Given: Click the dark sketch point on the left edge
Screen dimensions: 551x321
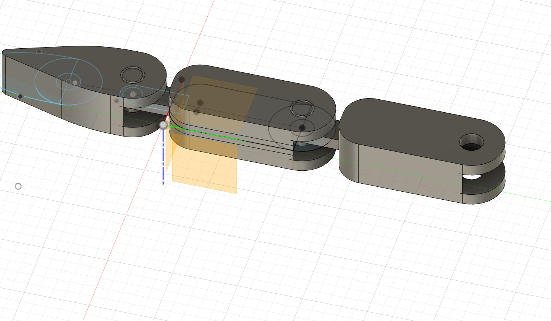Looking at the screenshot, I should click(19, 96).
